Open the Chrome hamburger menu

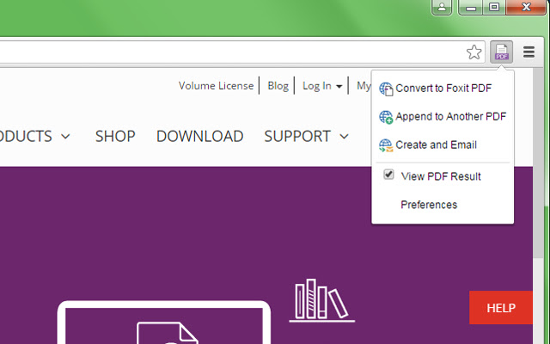tap(529, 52)
